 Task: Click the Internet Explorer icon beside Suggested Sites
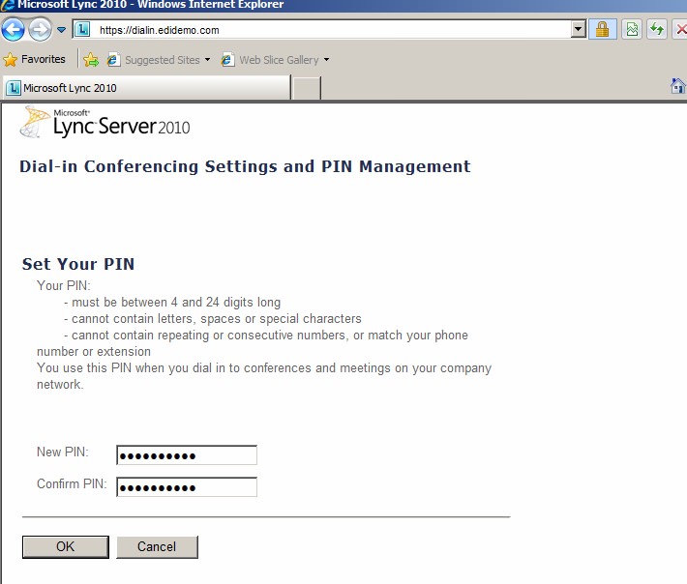(x=113, y=60)
